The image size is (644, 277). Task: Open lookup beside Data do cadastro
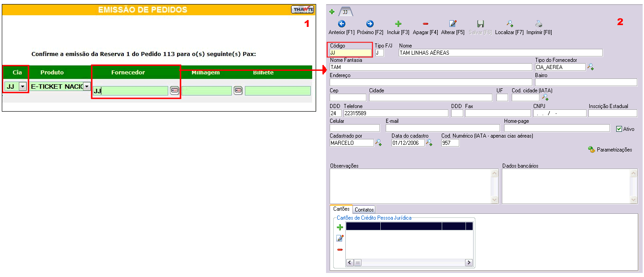click(x=429, y=143)
